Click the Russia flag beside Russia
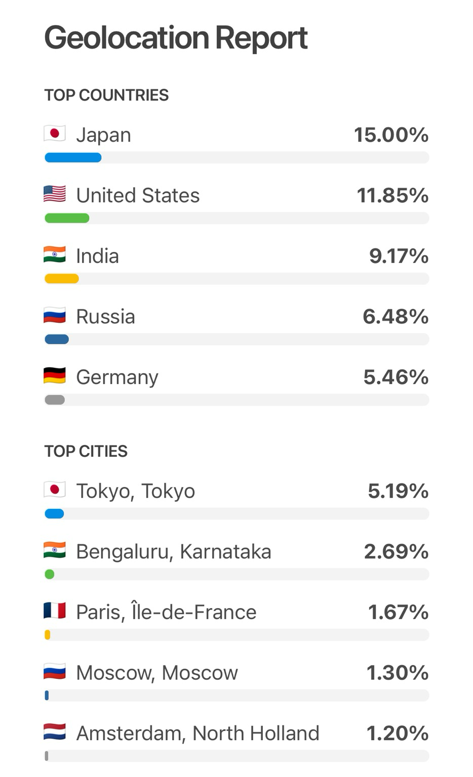 click(55, 316)
